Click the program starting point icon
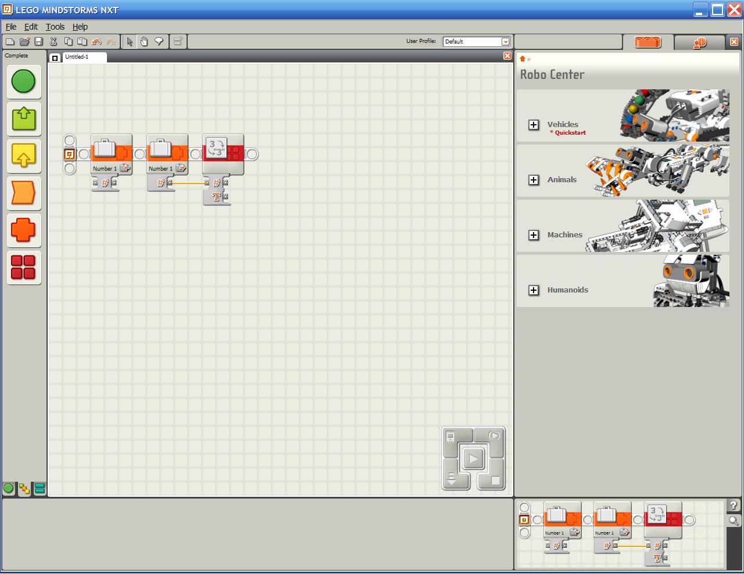Viewport: 744px width, 574px height. [x=69, y=154]
